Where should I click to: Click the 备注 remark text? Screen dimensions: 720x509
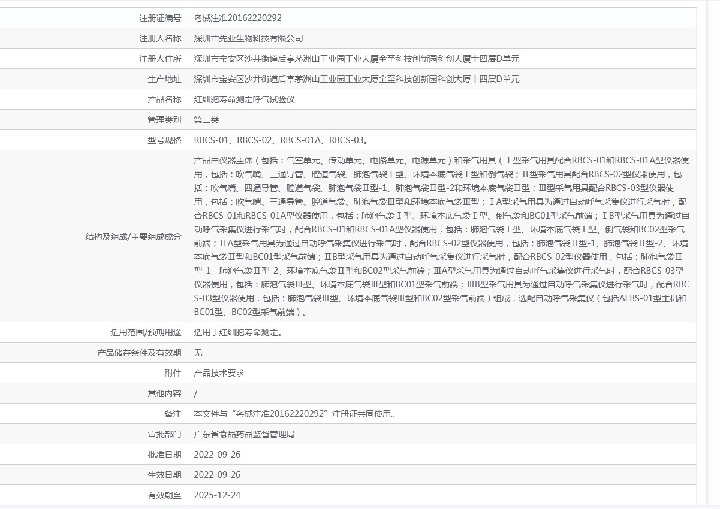click(294, 414)
